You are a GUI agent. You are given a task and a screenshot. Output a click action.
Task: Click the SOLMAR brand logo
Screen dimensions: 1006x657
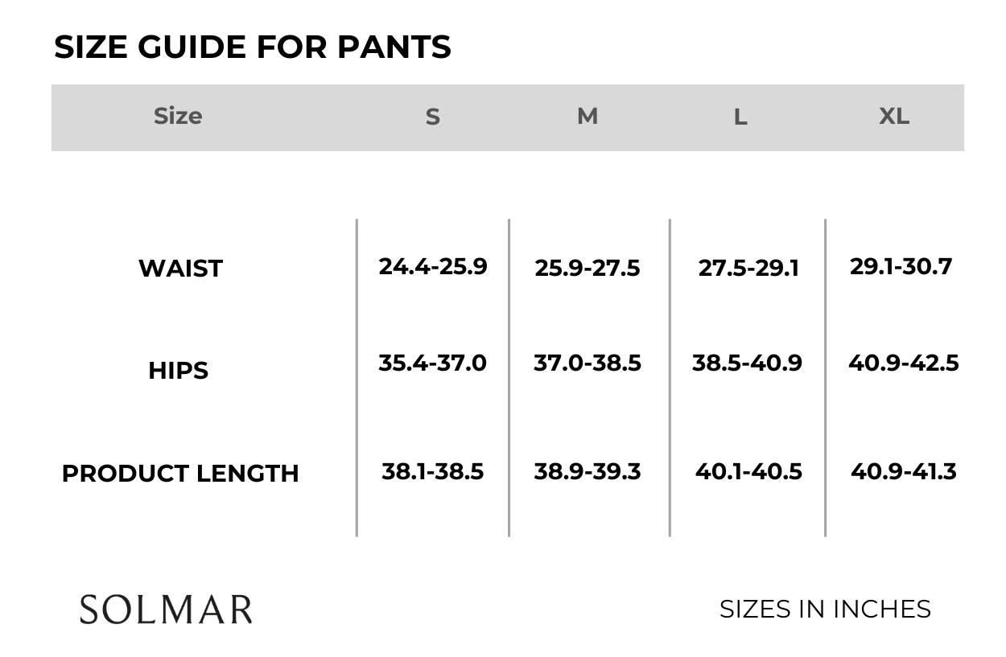[166, 610]
